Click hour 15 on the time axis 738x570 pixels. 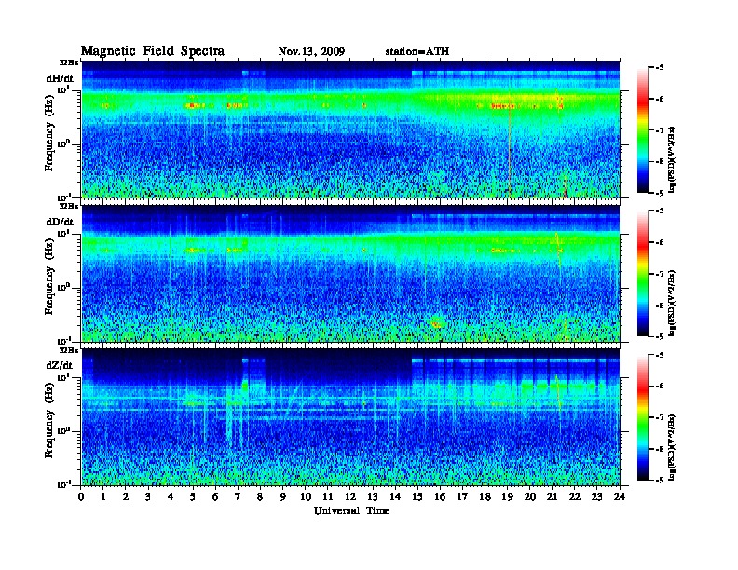417,497
